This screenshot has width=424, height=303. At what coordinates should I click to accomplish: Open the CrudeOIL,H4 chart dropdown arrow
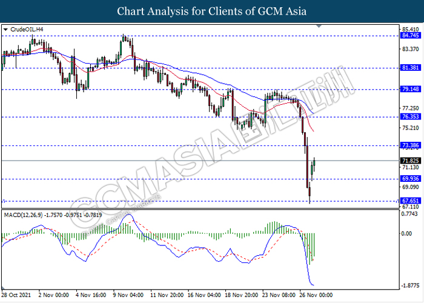coord(5,30)
